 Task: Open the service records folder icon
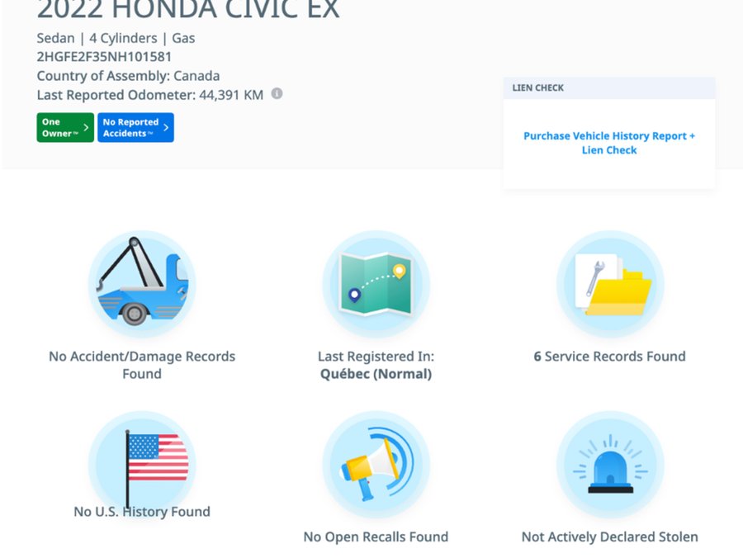click(609, 284)
